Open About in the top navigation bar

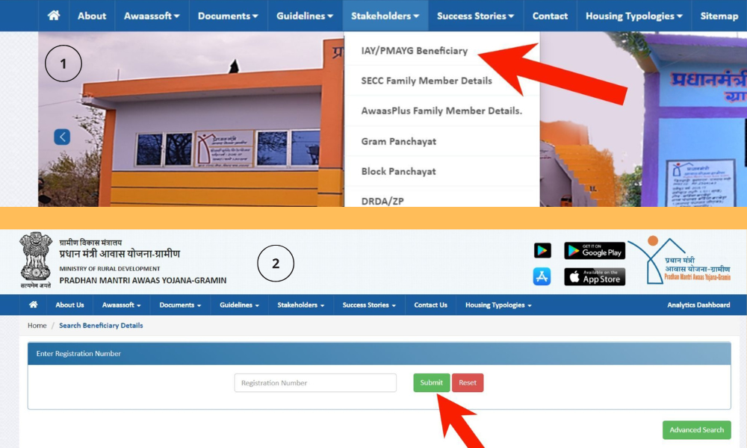(92, 16)
